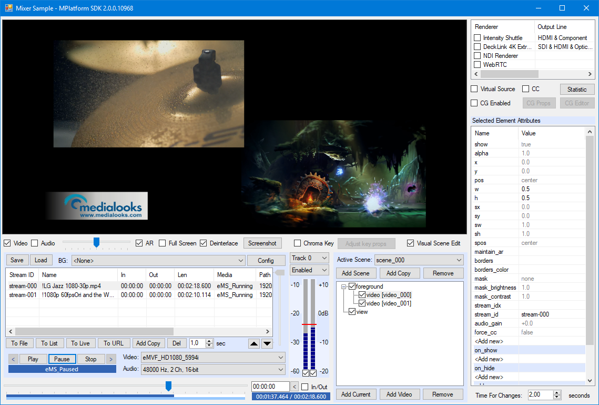
Task: Open the Statistic window
Action: tap(577, 90)
